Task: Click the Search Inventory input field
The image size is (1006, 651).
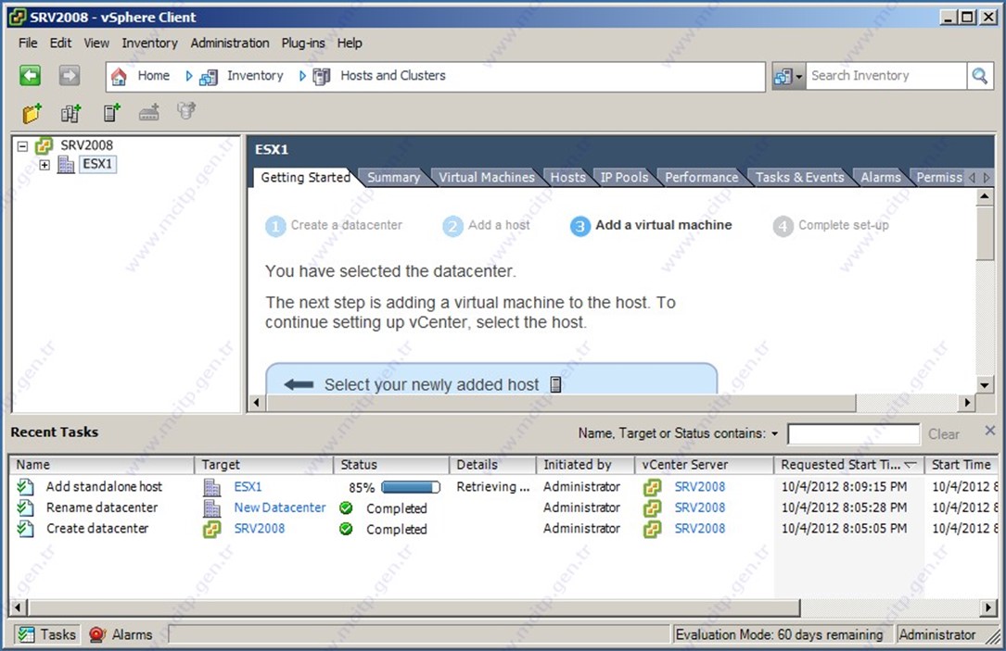Action: (x=886, y=76)
